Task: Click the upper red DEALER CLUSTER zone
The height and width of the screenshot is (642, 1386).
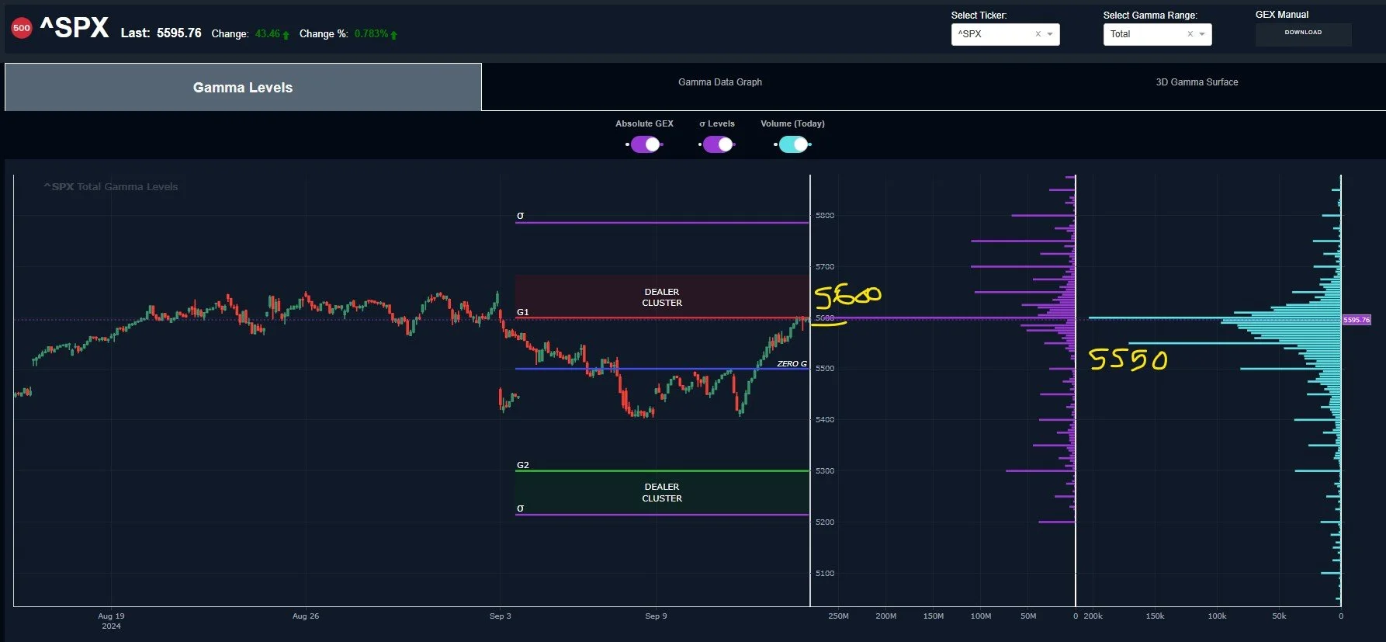Action: [x=662, y=297]
